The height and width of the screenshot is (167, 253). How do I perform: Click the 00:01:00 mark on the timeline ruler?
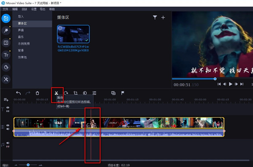pyautogui.click(x=110, y=100)
